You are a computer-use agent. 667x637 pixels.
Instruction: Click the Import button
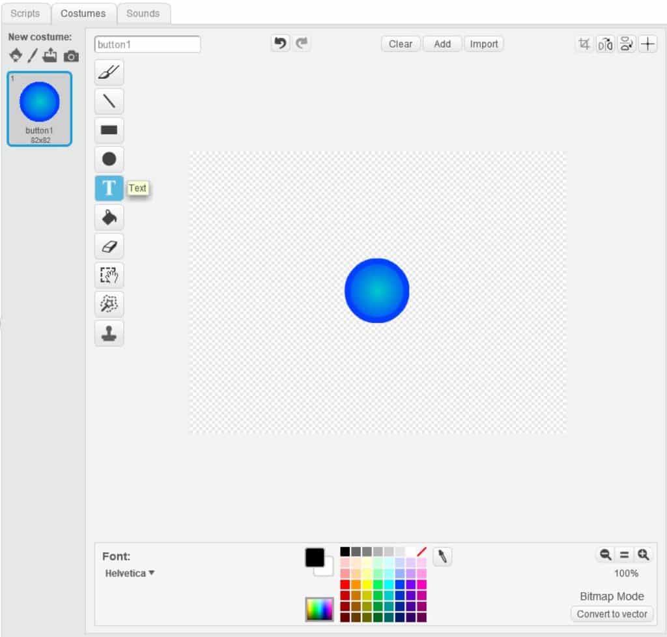(x=484, y=44)
